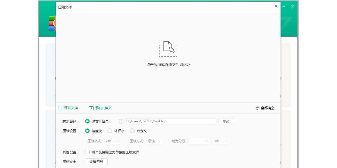Select the 源文件目录 output path radio
Screen dimensions: 337x168
(x=87, y=121)
